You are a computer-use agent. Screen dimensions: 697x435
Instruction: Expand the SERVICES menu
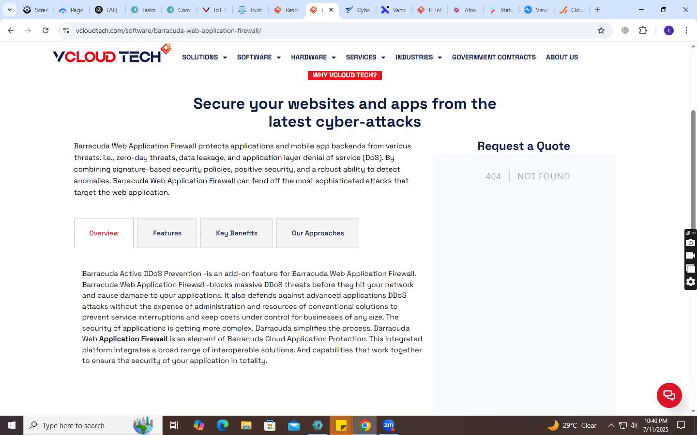[365, 57]
